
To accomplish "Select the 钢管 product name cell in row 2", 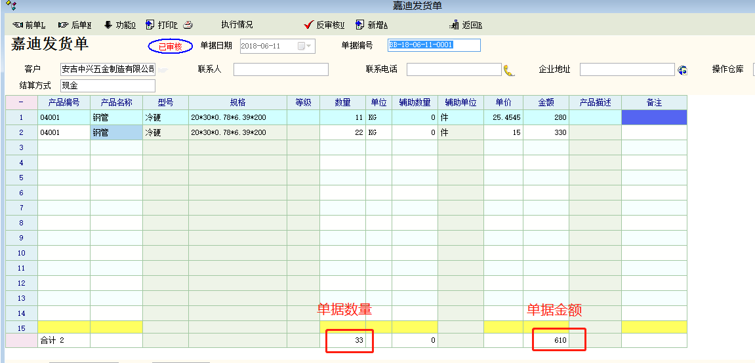I will pos(116,132).
